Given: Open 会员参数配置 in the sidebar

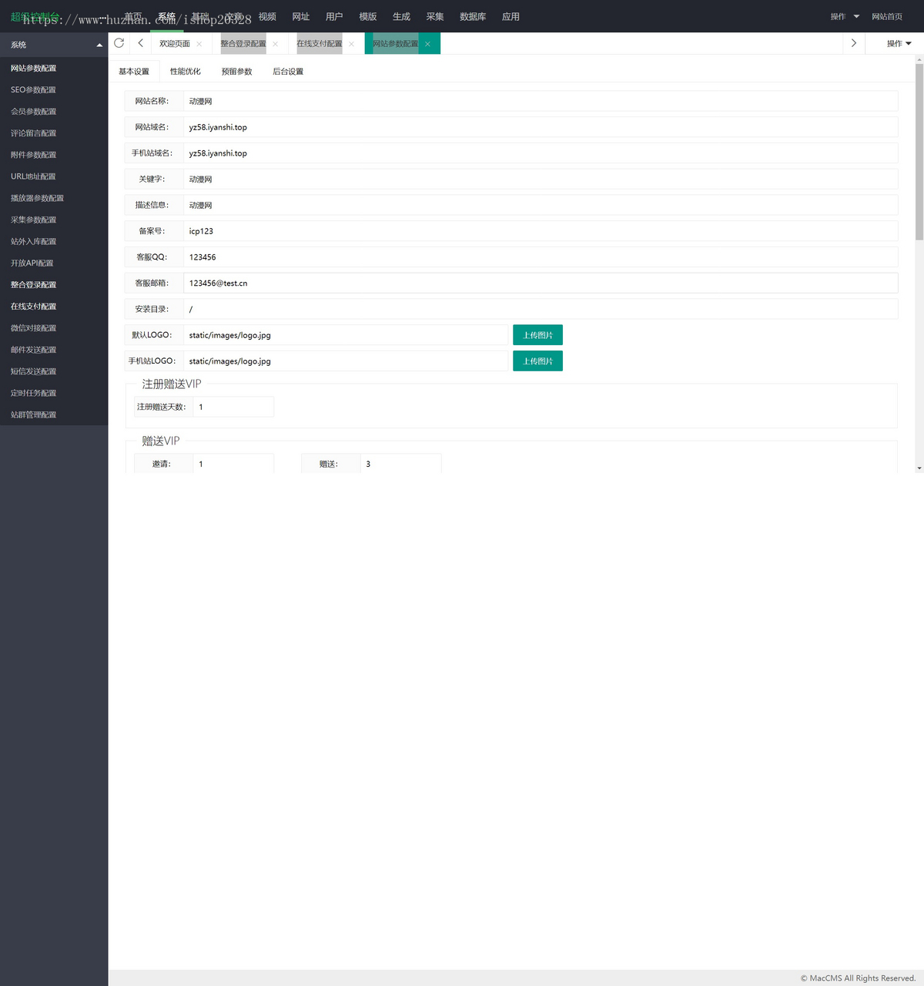Looking at the screenshot, I should (x=54, y=112).
